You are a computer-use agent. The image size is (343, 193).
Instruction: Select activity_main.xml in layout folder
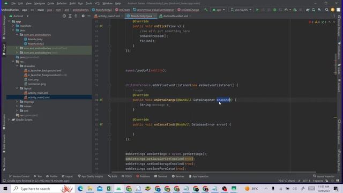tap(38, 93)
